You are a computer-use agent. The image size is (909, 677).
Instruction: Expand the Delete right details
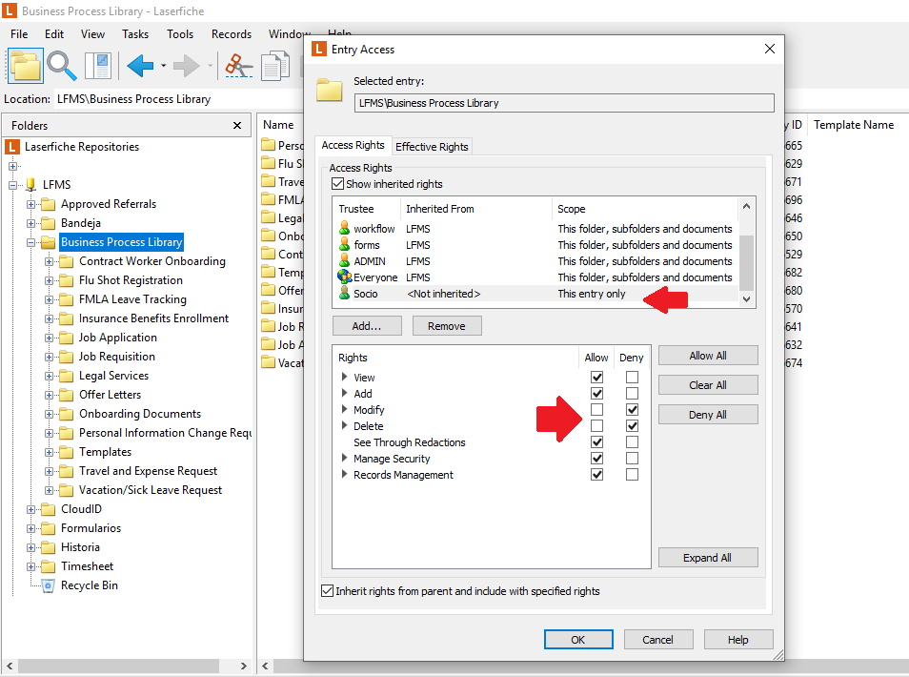344,425
